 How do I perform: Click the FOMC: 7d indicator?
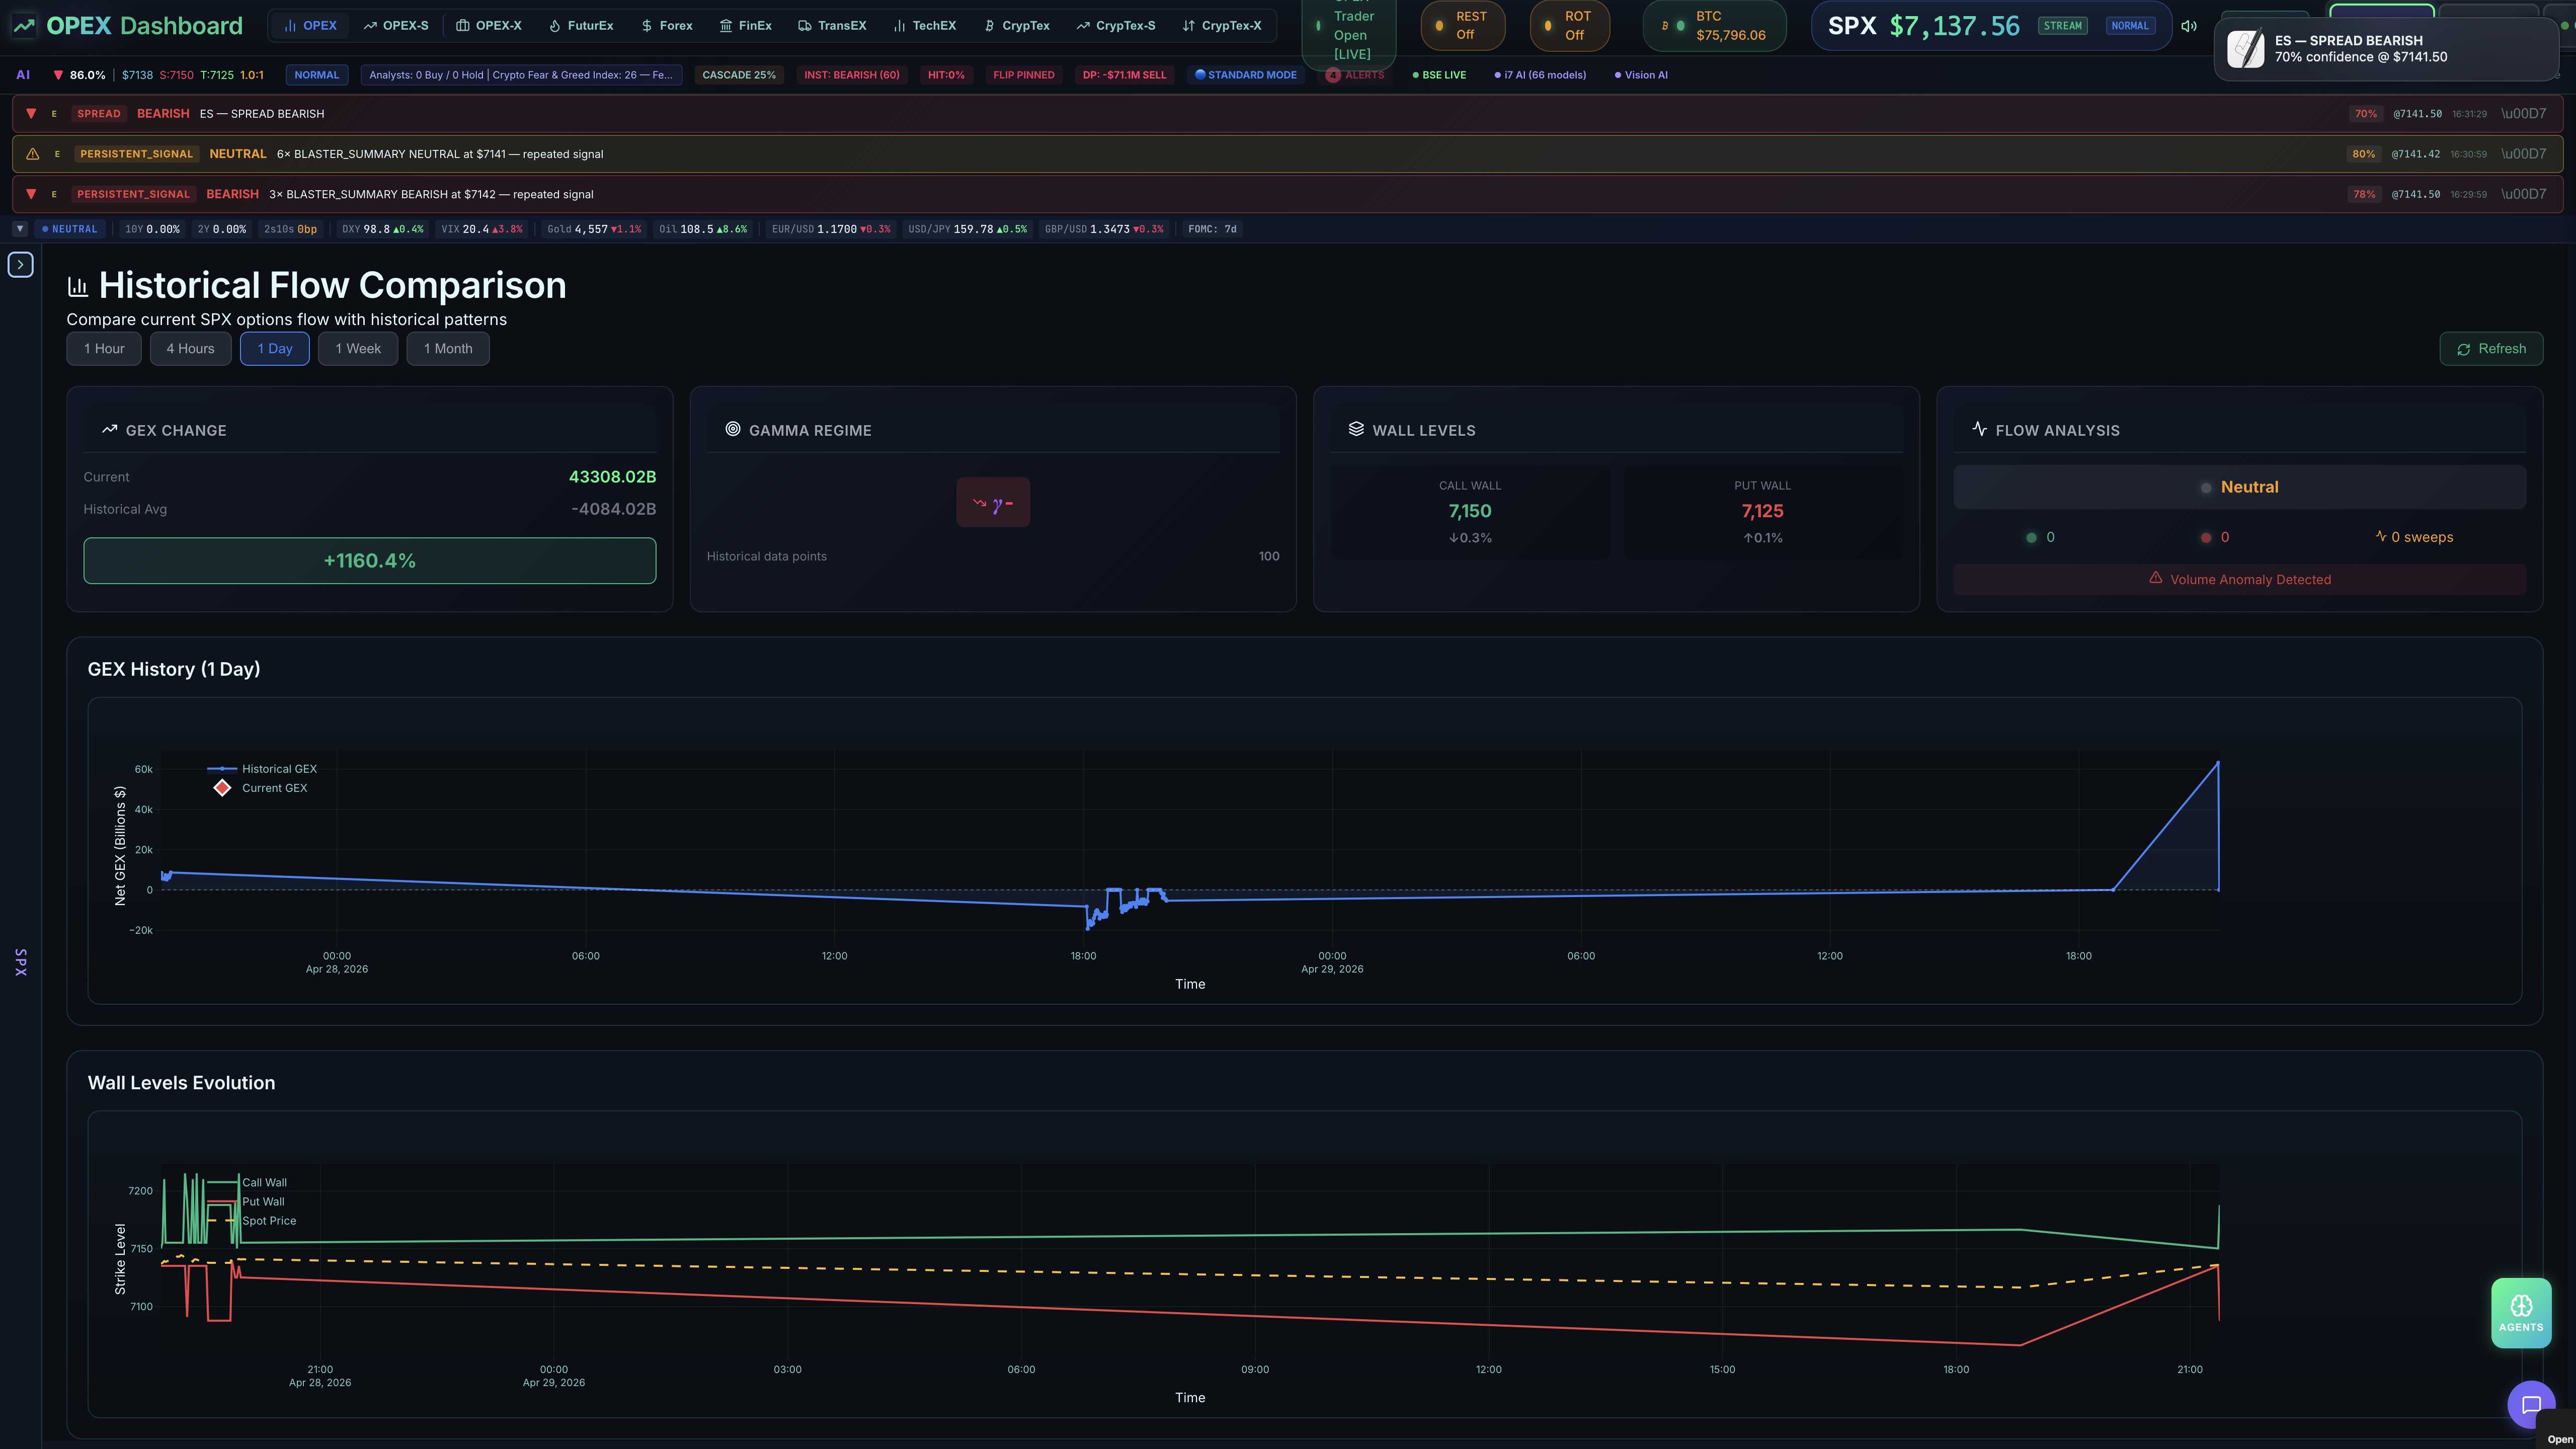click(x=1212, y=229)
